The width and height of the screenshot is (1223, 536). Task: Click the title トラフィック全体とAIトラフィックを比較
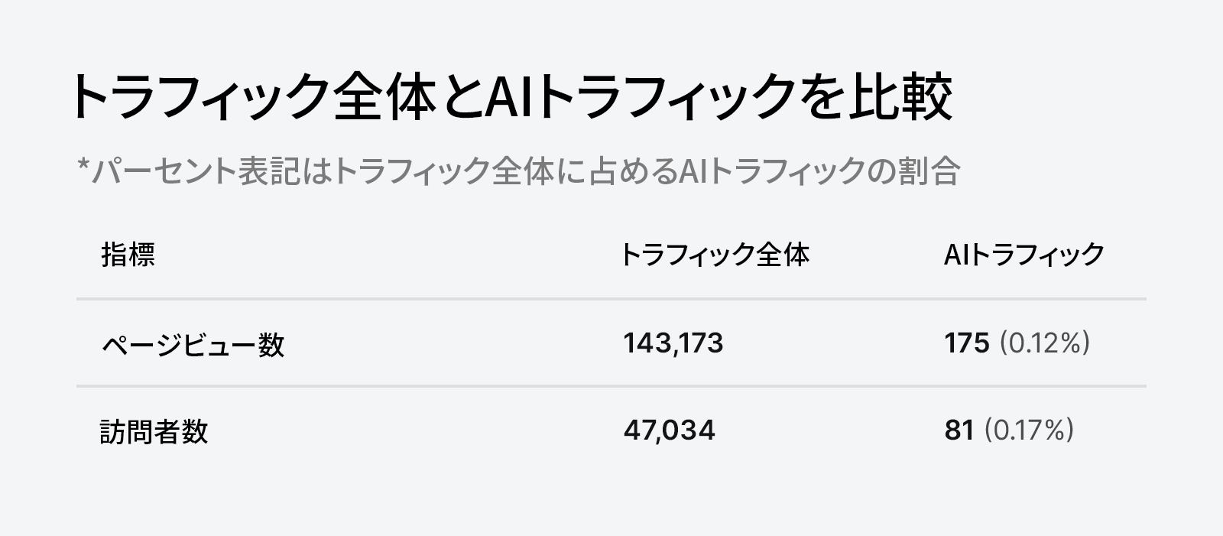[511, 97]
